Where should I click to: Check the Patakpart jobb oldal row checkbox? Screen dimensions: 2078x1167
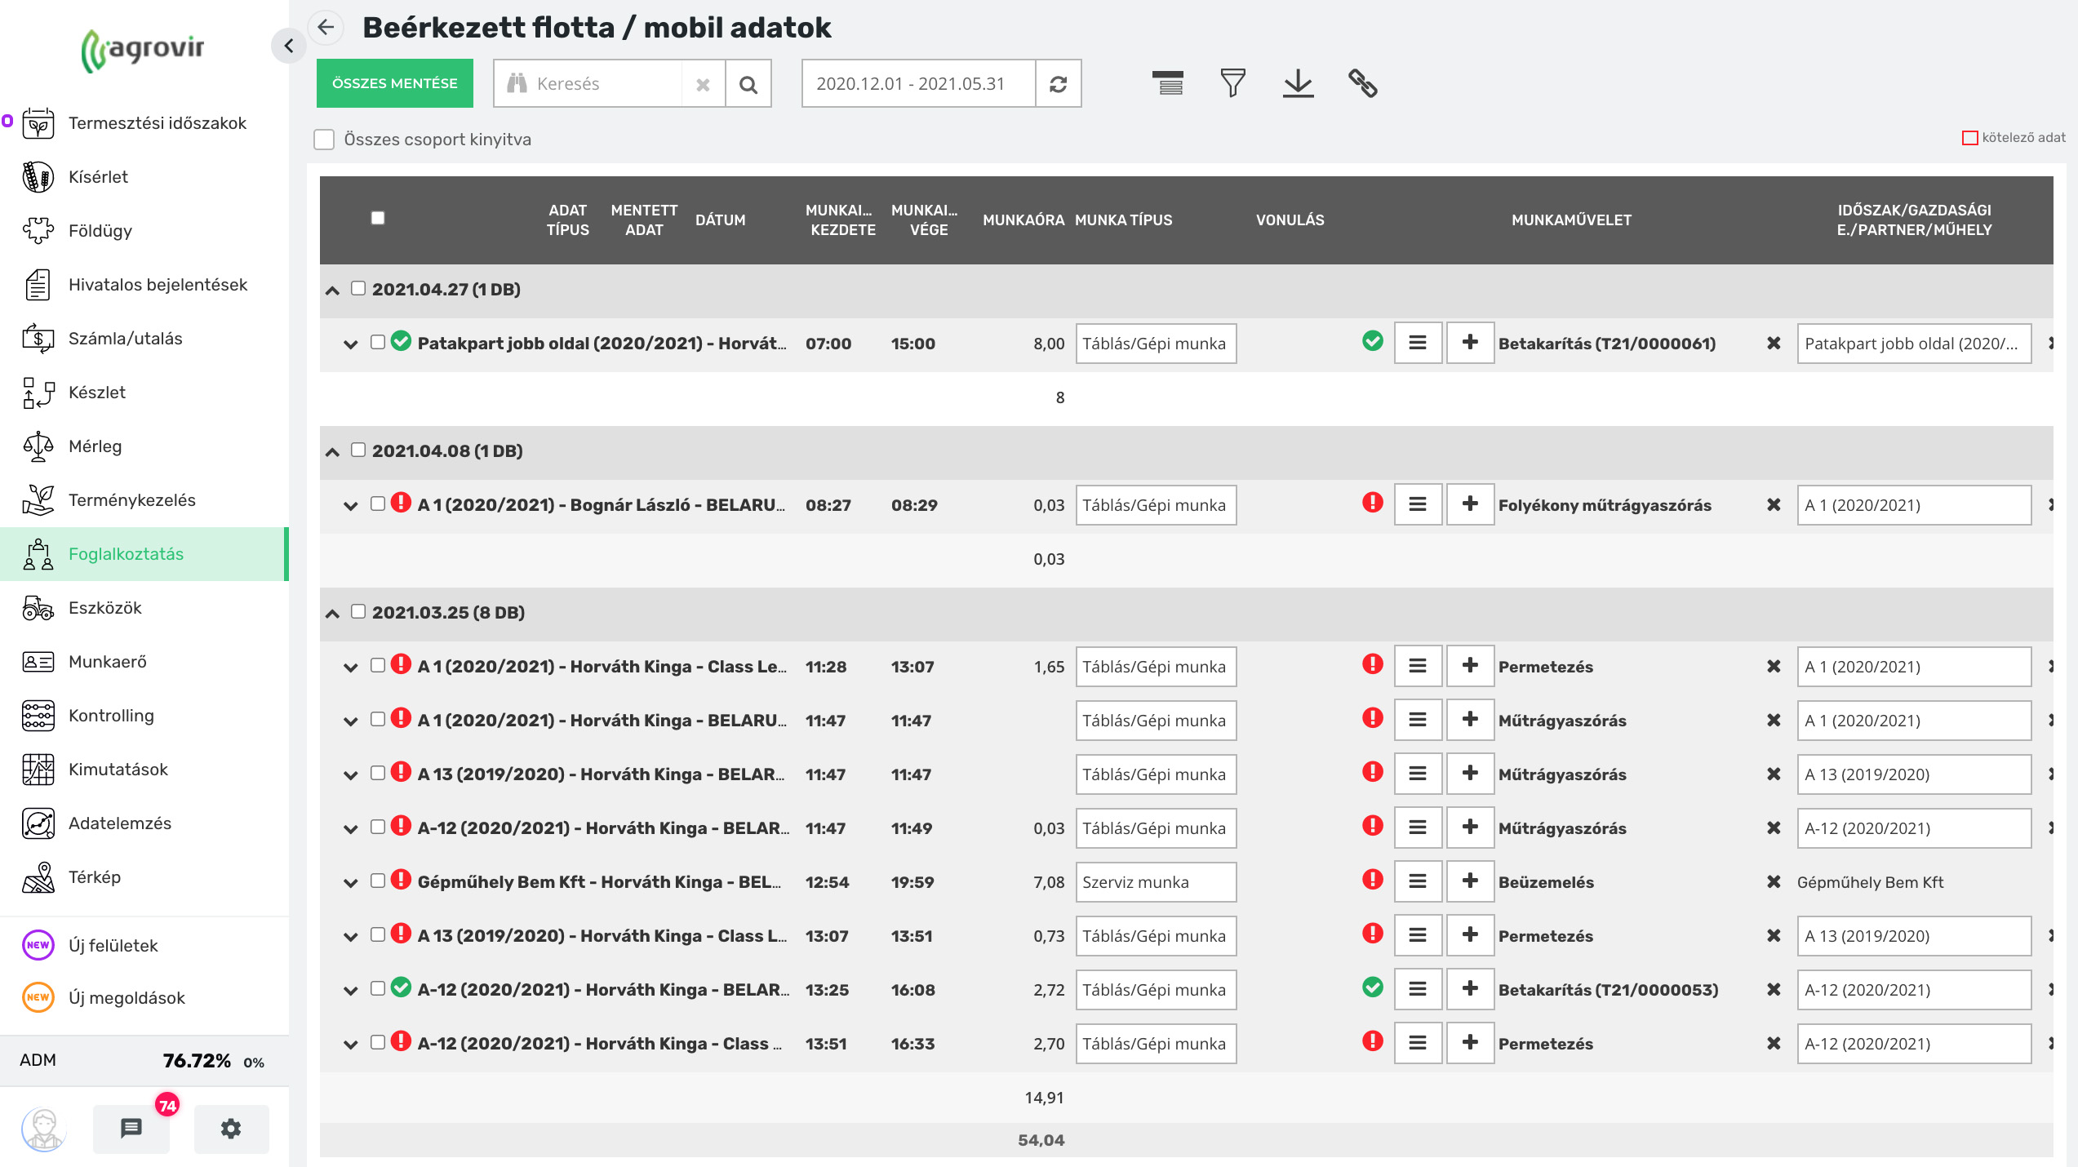377,342
